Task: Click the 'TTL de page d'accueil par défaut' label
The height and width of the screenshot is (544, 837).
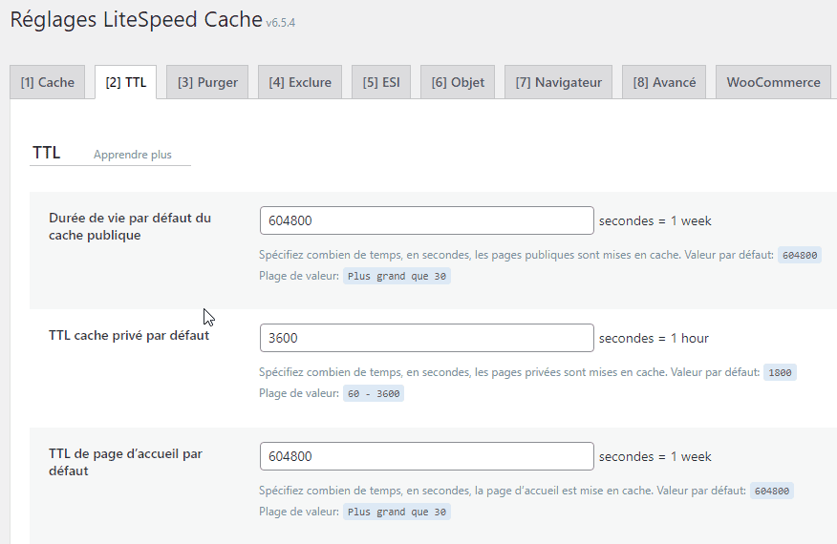Action: coord(125,462)
